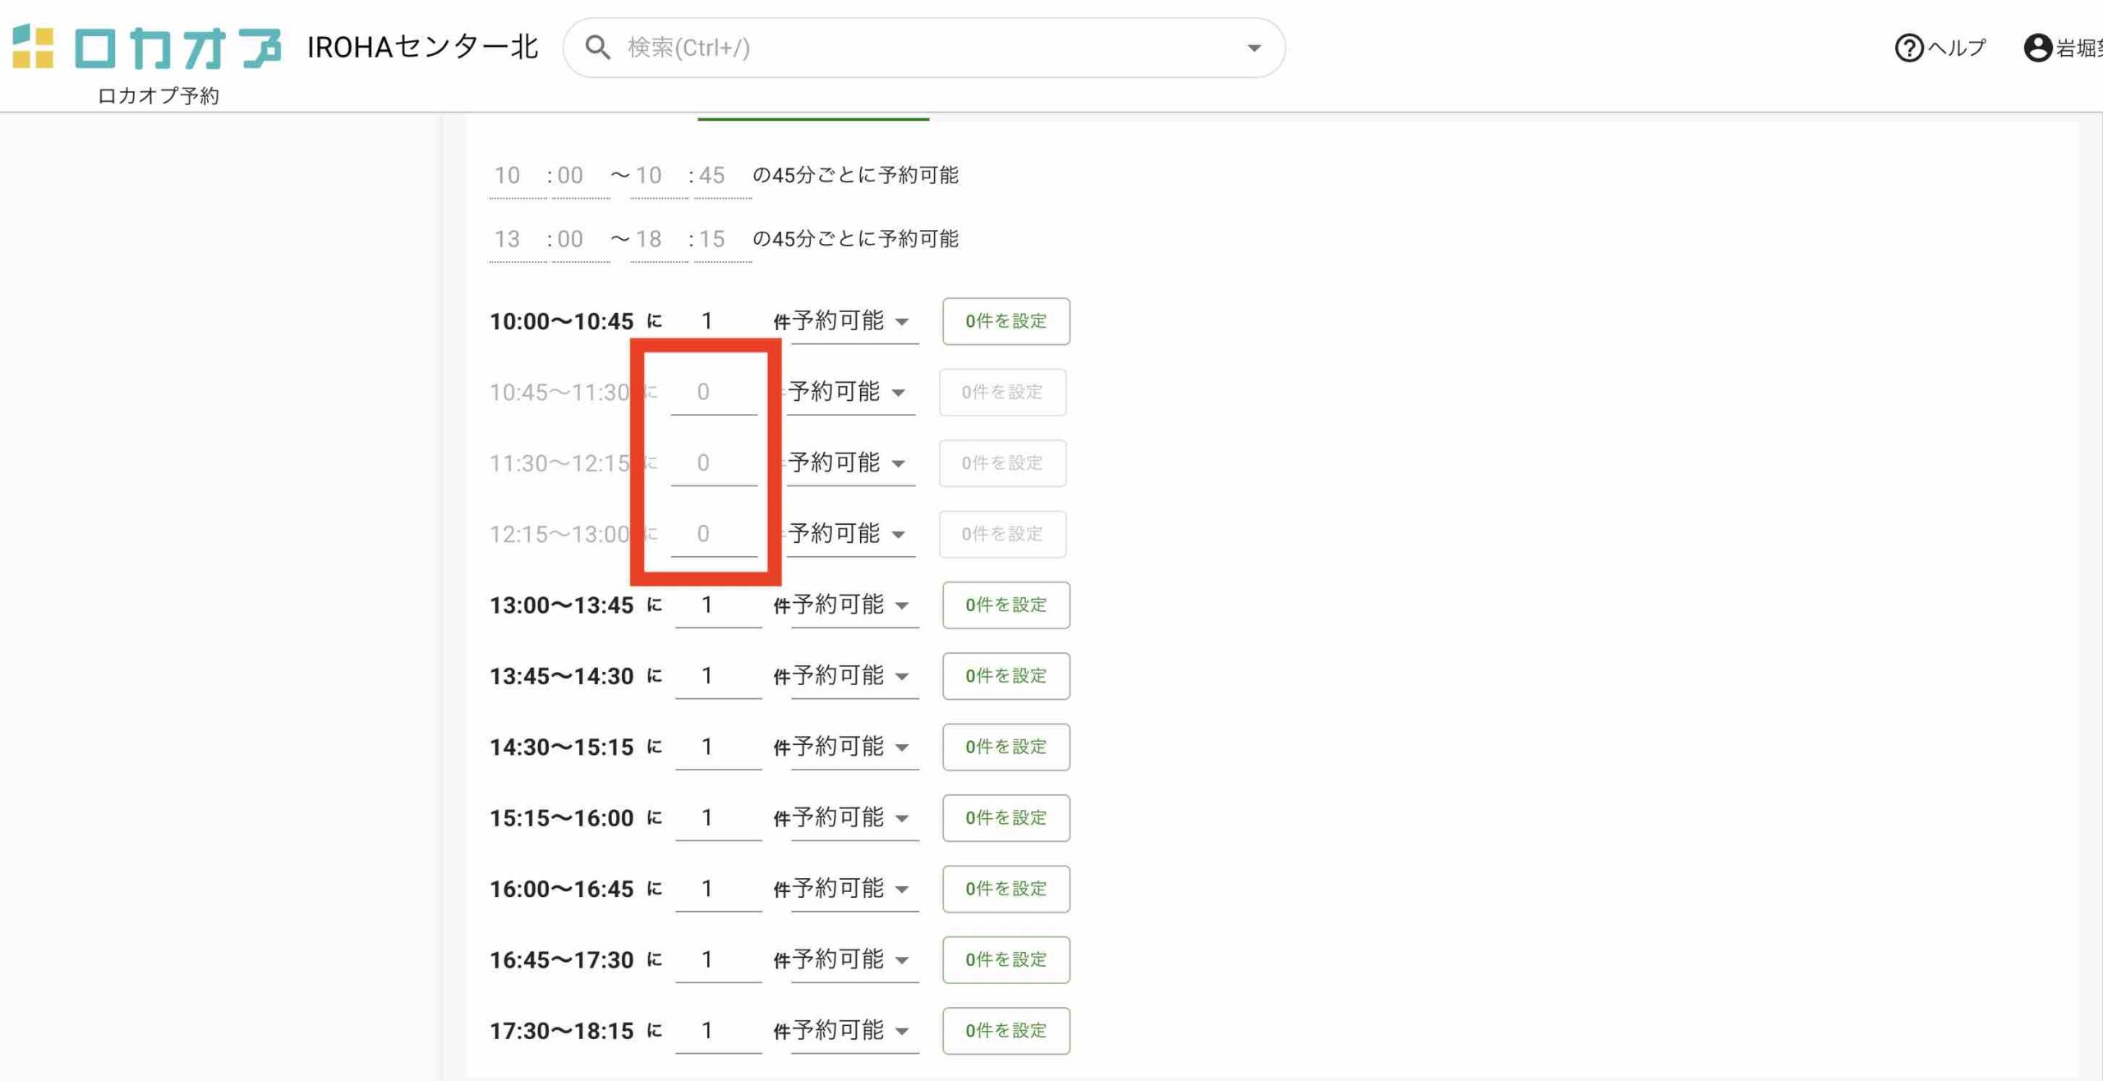Open the help question mark icon

tap(1908, 48)
